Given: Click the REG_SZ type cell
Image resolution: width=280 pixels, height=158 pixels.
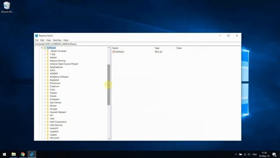Looking at the screenshot, I should [158, 52].
